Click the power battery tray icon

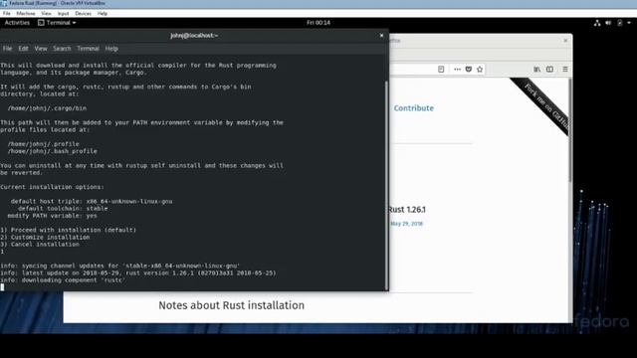tap(619, 23)
